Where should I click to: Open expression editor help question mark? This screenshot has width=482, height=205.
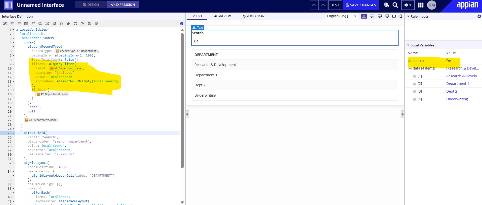point(182,24)
